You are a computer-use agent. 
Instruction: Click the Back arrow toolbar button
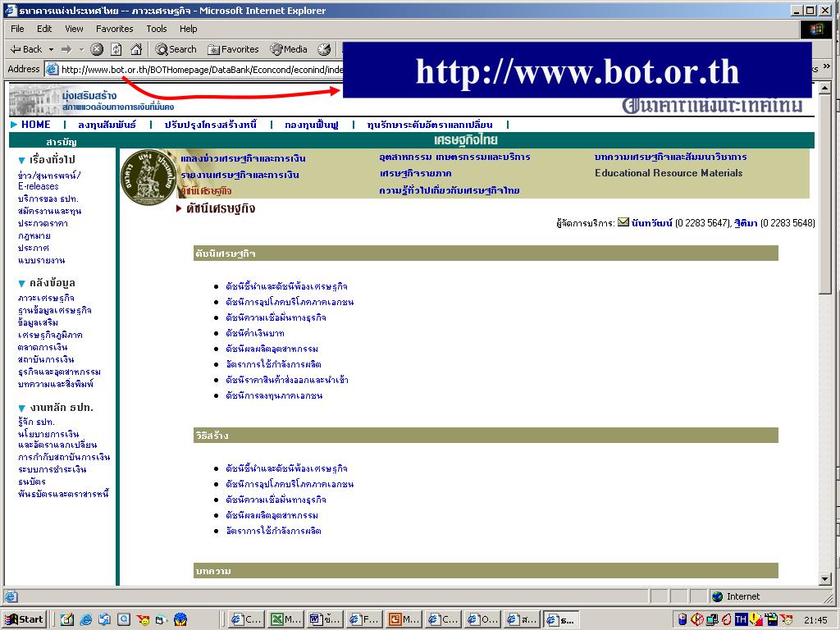[x=25, y=49]
